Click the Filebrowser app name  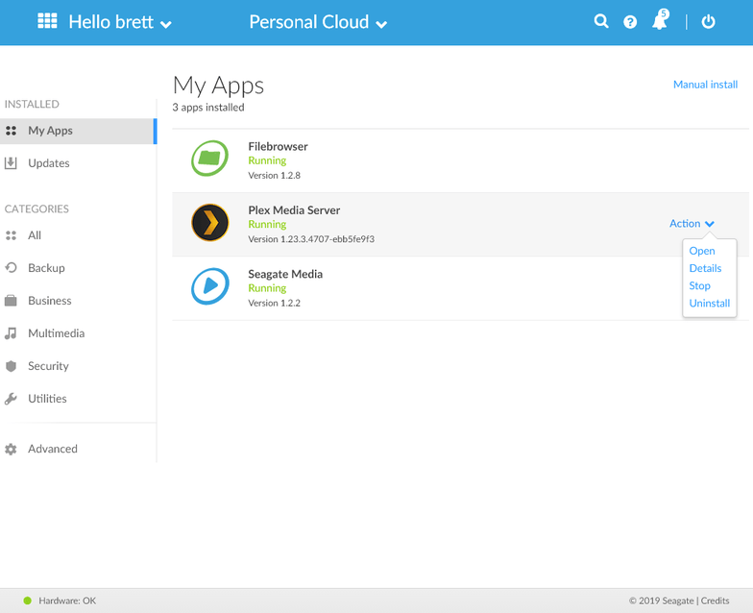[278, 146]
